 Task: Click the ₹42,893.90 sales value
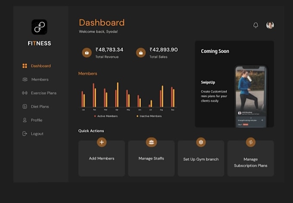pos(163,50)
